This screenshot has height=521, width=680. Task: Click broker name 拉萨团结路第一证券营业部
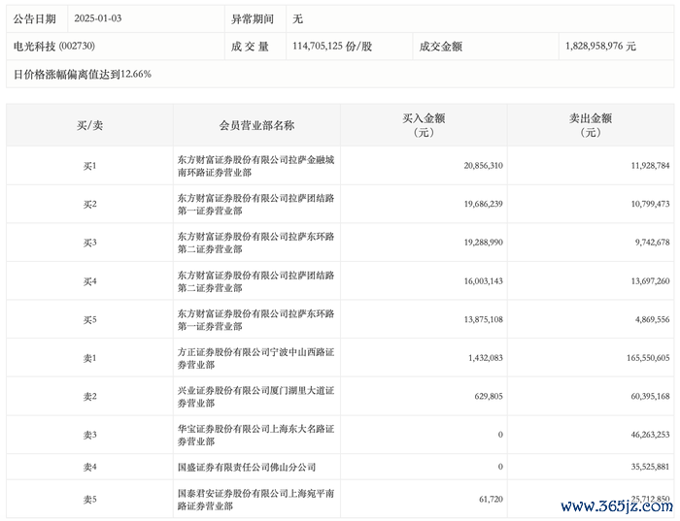(x=255, y=205)
